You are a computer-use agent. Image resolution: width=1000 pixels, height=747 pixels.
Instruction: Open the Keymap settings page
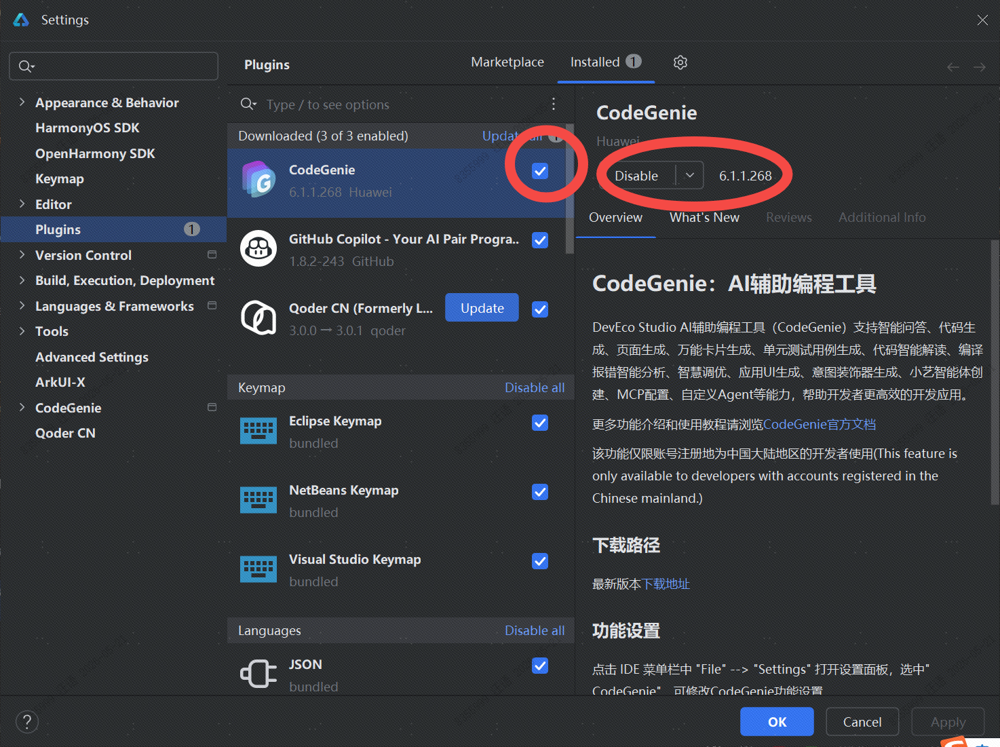click(60, 178)
